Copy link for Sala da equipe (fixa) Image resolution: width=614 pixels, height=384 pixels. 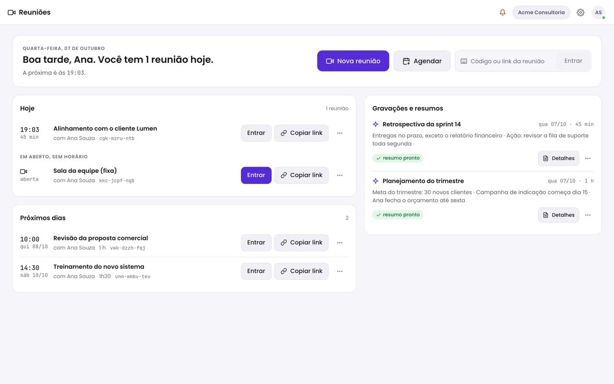(x=301, y=175)
